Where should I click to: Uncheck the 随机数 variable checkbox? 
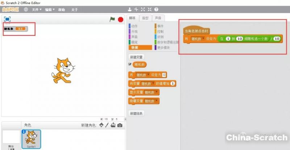(130, 64)
